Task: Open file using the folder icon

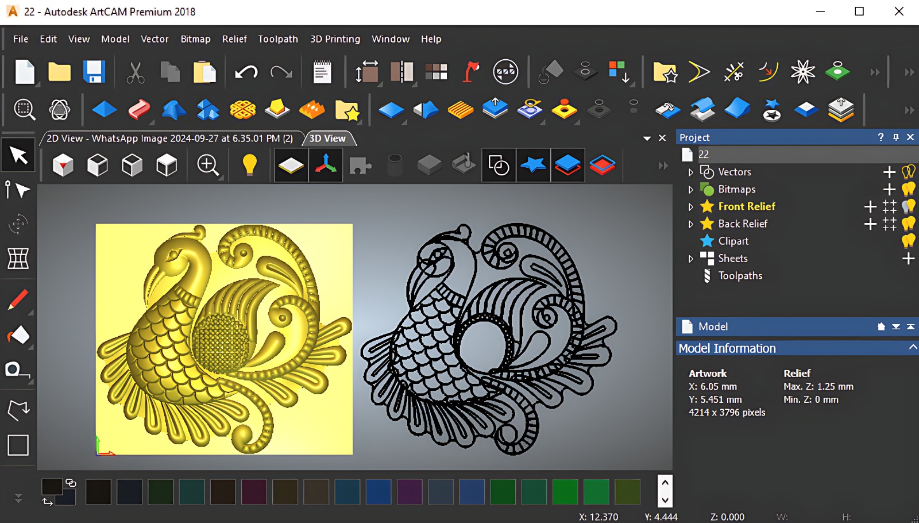Action: point(59,72)
